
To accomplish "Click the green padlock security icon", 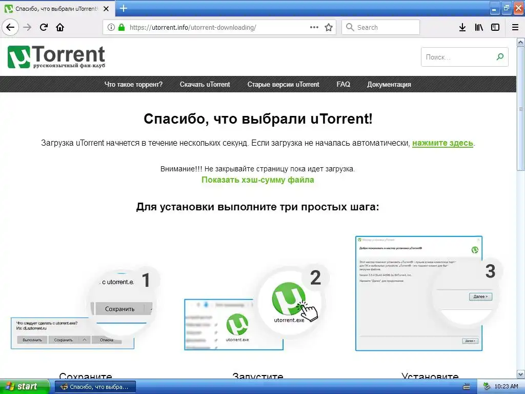I will [x=122, y=27].
